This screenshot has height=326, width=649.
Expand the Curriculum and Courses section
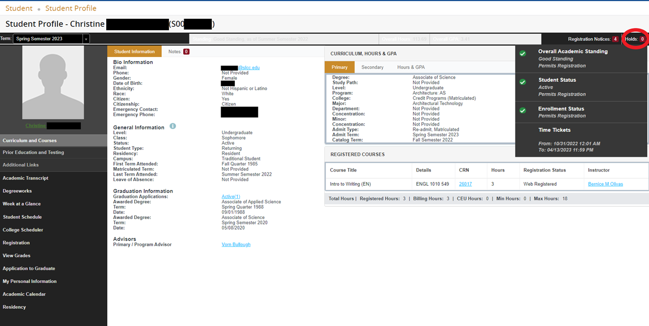pos(30,140)
